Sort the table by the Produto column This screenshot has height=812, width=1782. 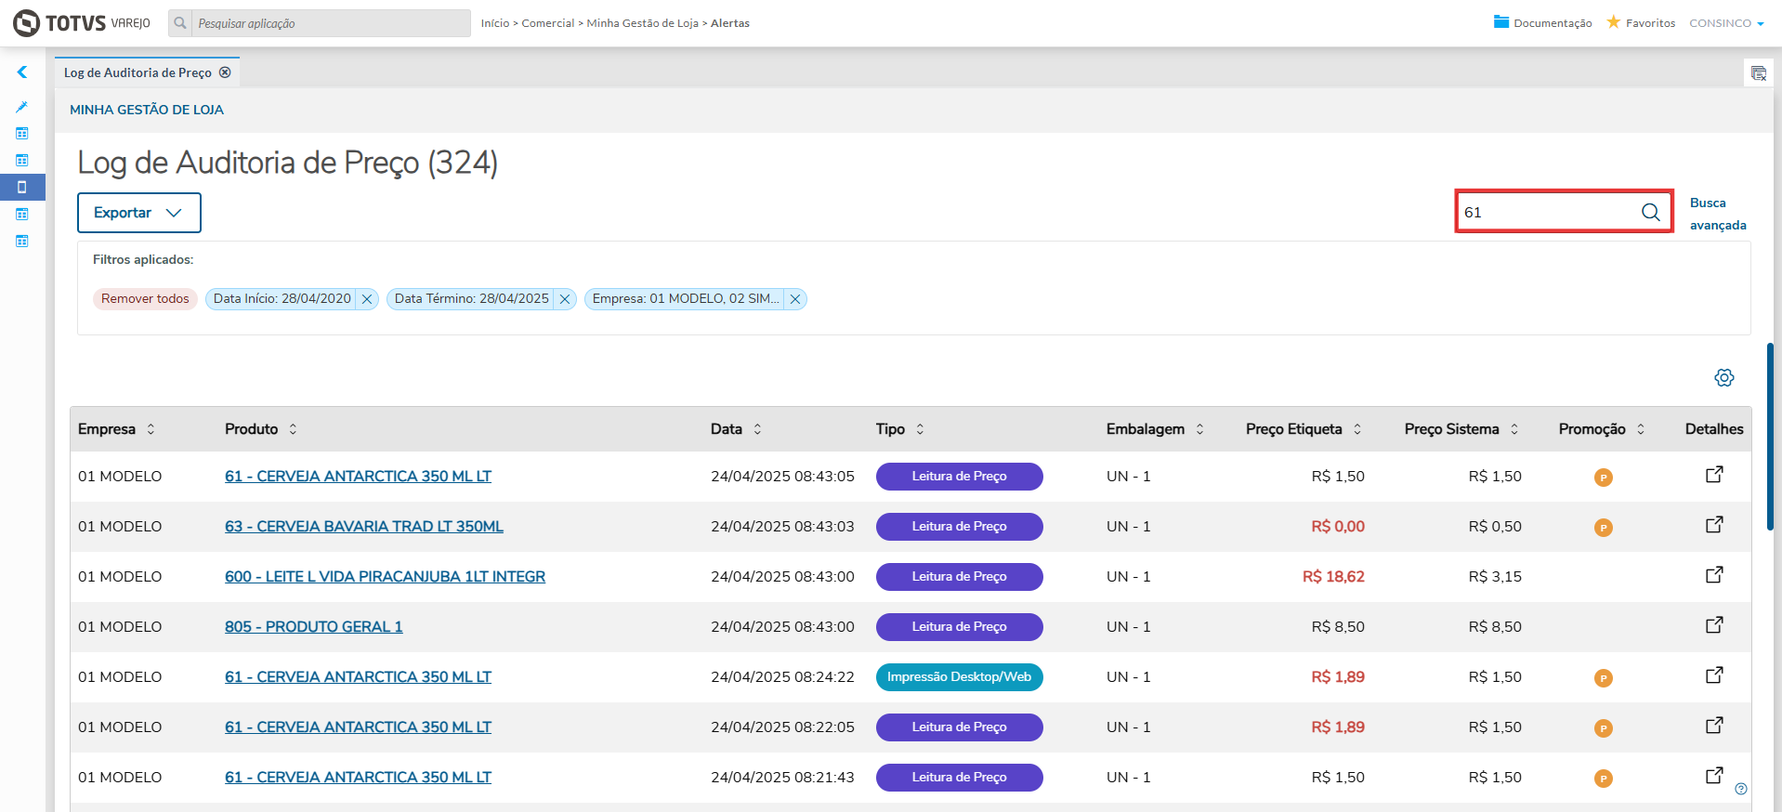(293, 429)
